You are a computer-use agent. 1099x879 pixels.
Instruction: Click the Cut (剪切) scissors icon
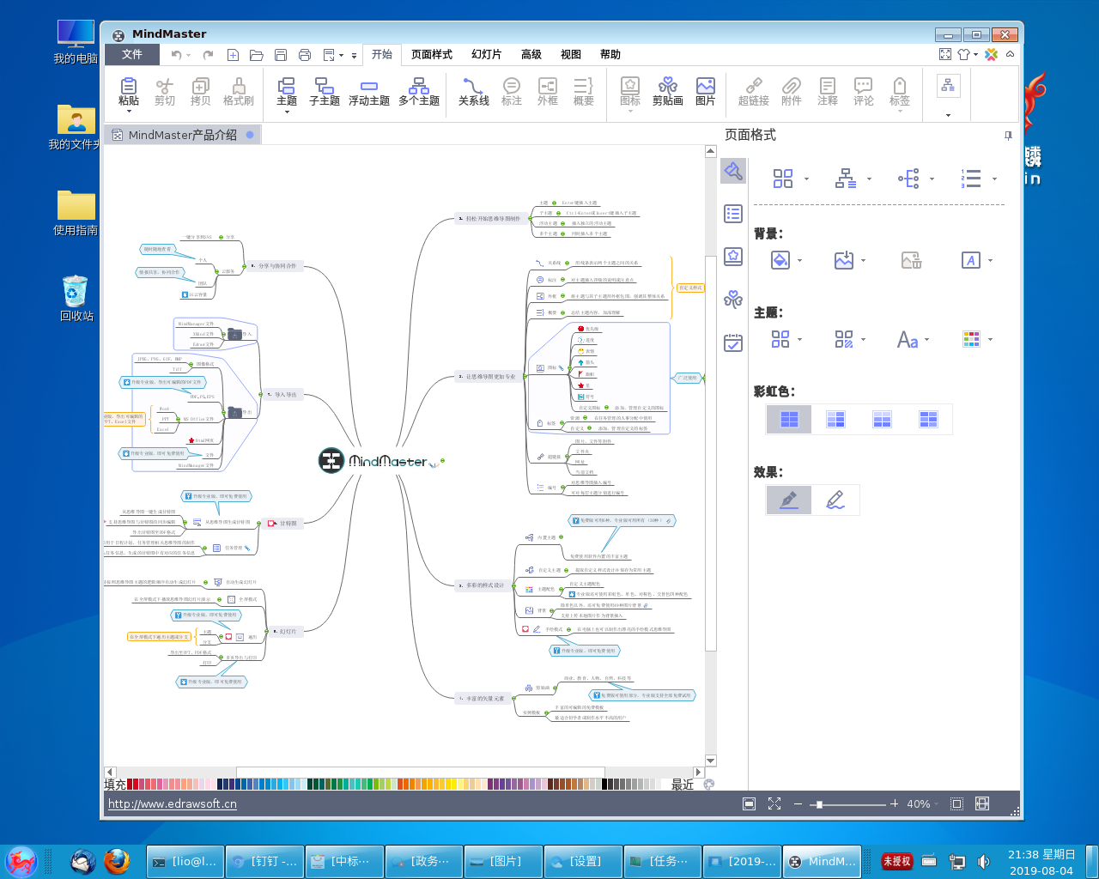(x=165, y=86)
